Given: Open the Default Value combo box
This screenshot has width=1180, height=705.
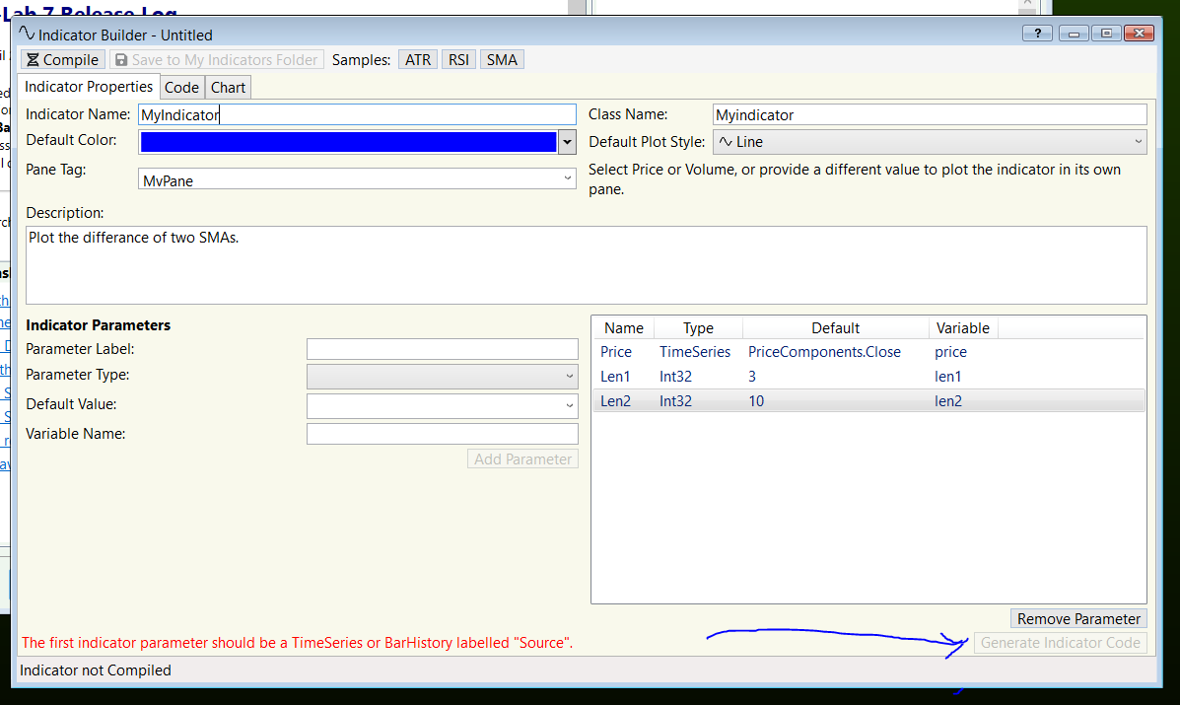Looking at the screenshot, I should coord(570,406).
